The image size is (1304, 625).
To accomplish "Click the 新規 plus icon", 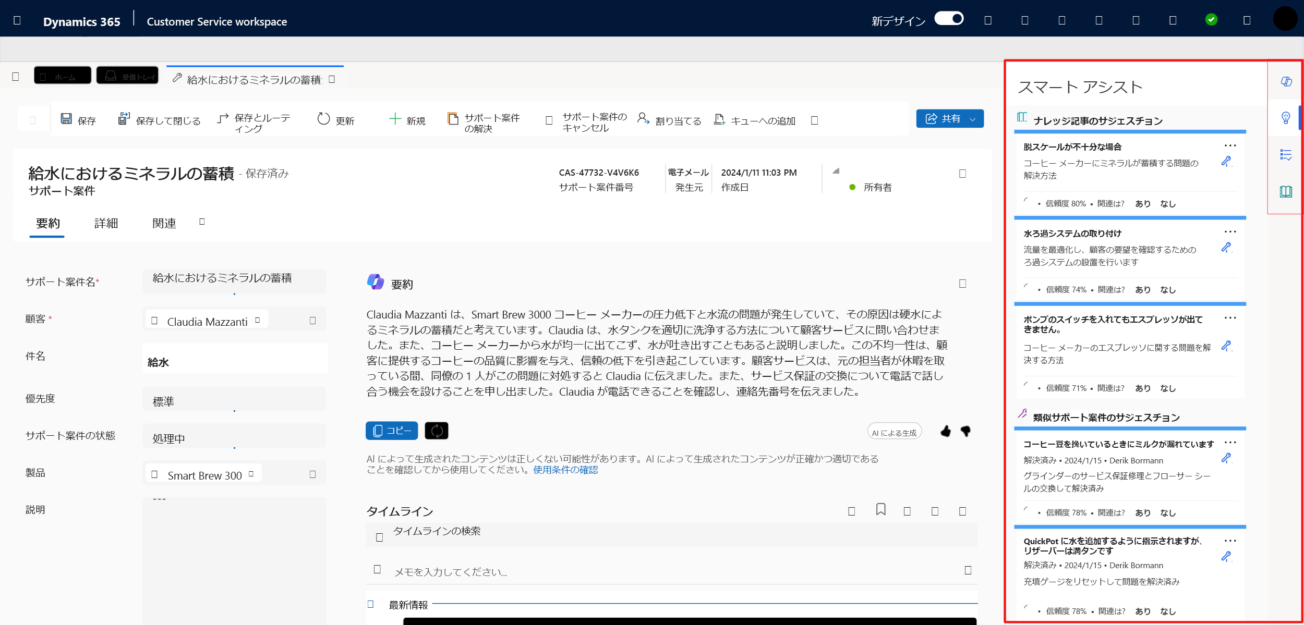I will click(395, 119).
